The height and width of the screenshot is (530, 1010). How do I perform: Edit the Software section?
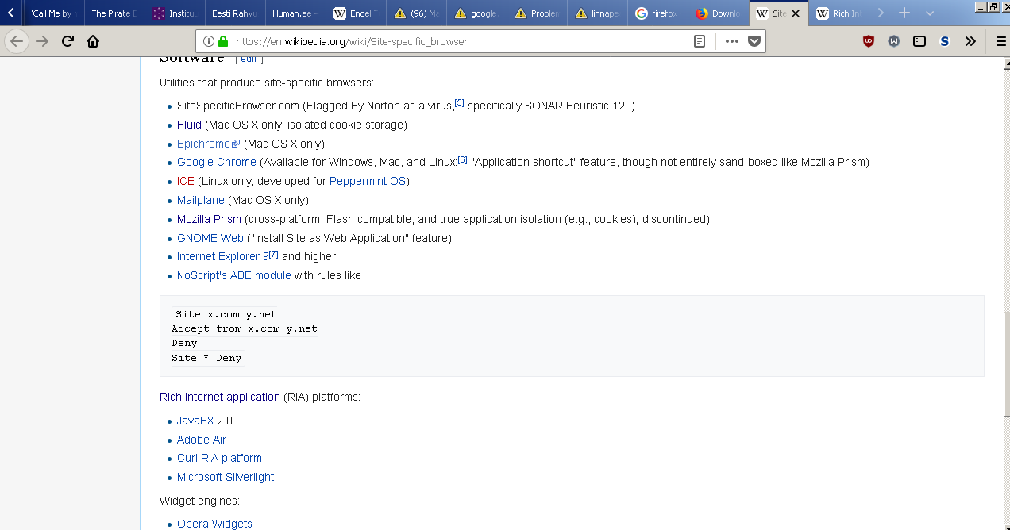coord(249,59)
